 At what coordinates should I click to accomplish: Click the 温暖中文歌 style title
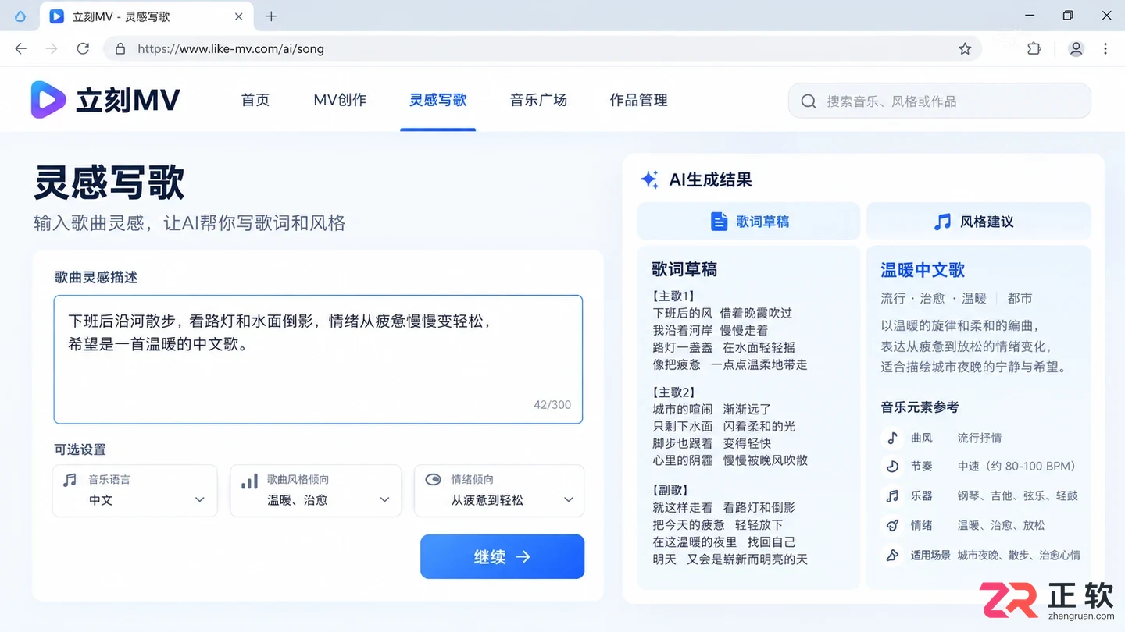click(x=923, y=270)
